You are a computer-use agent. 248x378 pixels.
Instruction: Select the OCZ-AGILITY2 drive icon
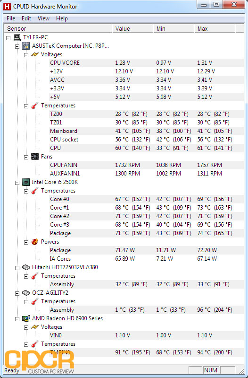point(26,293)
